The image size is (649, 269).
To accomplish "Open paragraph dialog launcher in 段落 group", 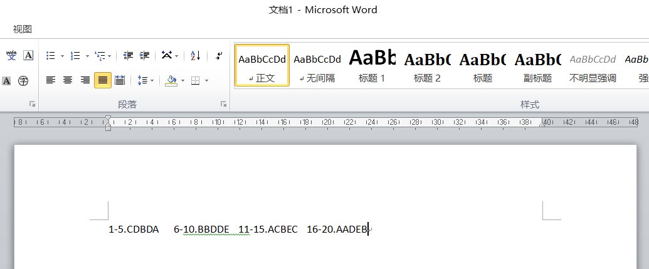I will tap(223, 104).
